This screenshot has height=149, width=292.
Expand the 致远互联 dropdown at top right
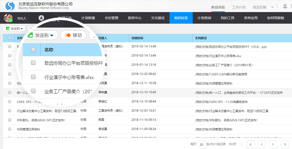tap(263, 7)
